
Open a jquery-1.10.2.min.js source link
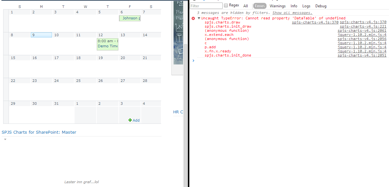(362, 34)
